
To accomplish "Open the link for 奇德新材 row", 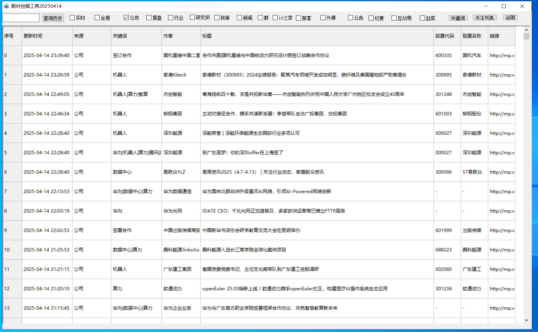I will click(x=502, y=75).
